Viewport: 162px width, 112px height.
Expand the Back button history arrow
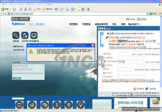point(10,9)
